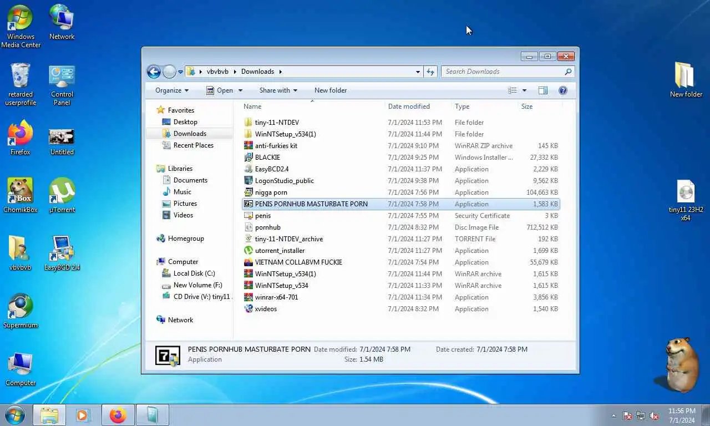Show hidden icons in system tray
This screenshot has height=426, width=710.
click(x=613, y=415)
